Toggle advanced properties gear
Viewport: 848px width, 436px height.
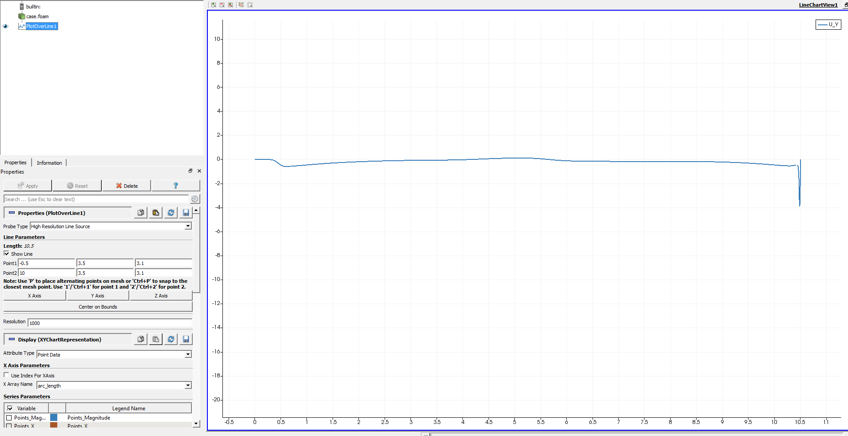click(x=195, y=199)
